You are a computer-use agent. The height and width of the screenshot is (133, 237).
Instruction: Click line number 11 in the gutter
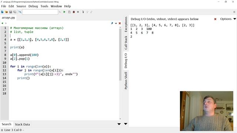pyautogui.click(x=4, y=66)
